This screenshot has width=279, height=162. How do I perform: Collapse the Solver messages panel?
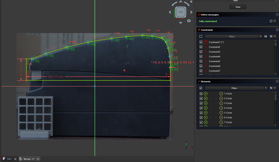click(x=277, y=14)
